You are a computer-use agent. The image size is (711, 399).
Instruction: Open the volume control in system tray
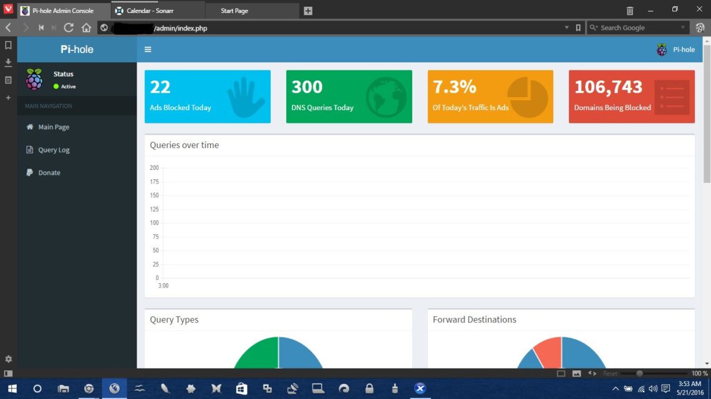pyautogui.click(x=653, y=388)
